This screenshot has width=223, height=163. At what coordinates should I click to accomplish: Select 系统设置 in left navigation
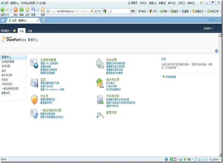[6, 66]
